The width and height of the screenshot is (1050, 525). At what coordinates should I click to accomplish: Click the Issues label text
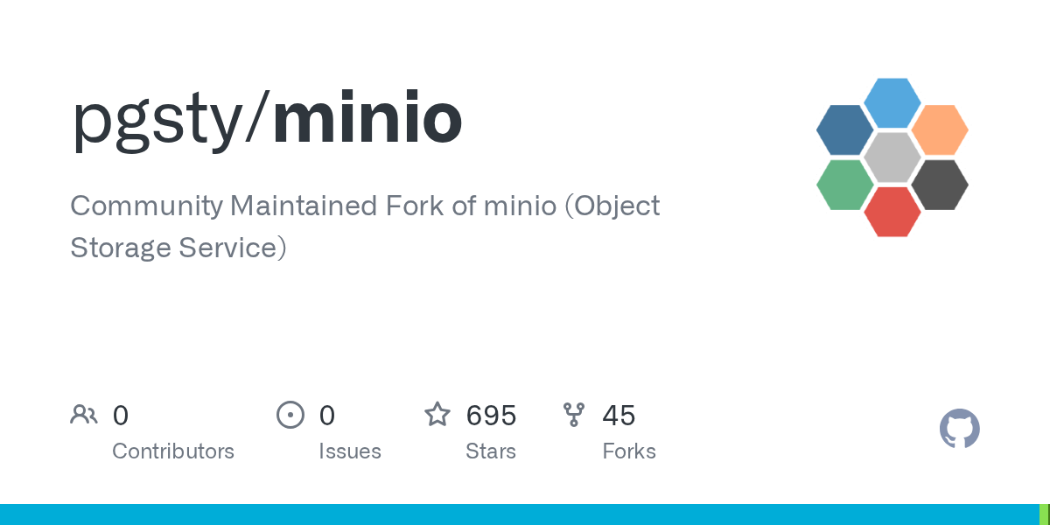click(x=350, y=451)
